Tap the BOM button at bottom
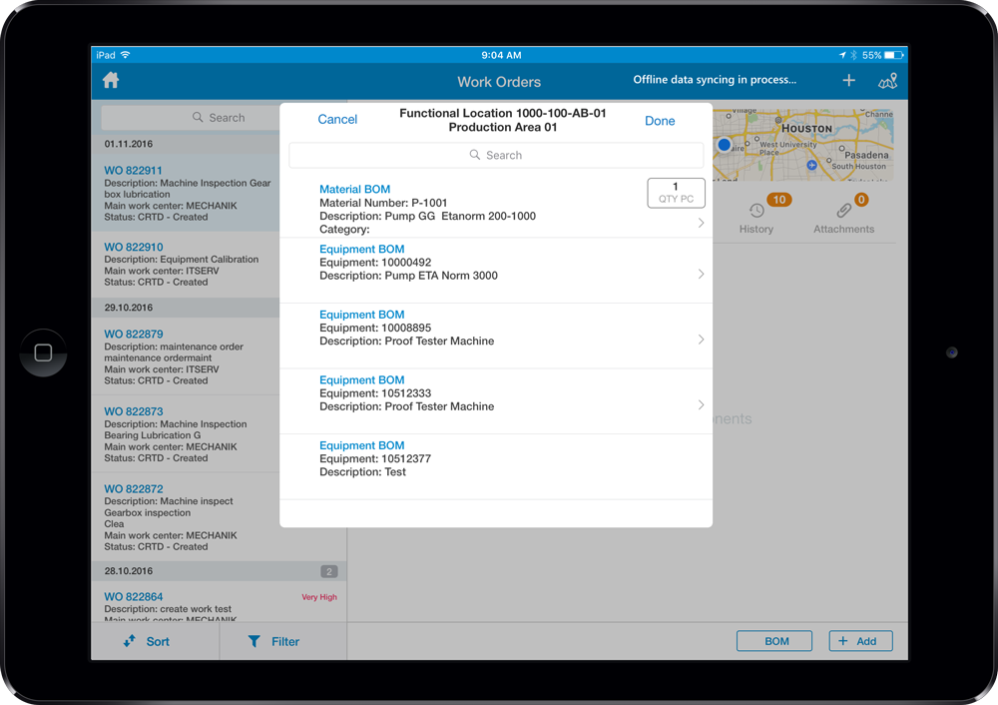 (x=774, y=641)
